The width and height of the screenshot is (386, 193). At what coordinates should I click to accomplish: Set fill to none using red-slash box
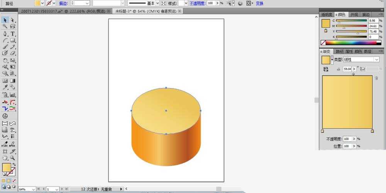pos(14,181)
